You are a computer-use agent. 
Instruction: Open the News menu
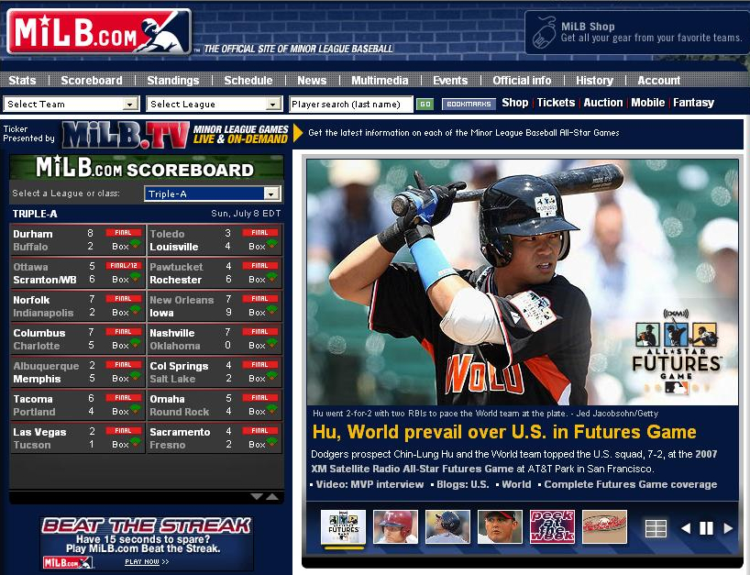[312, 81]
